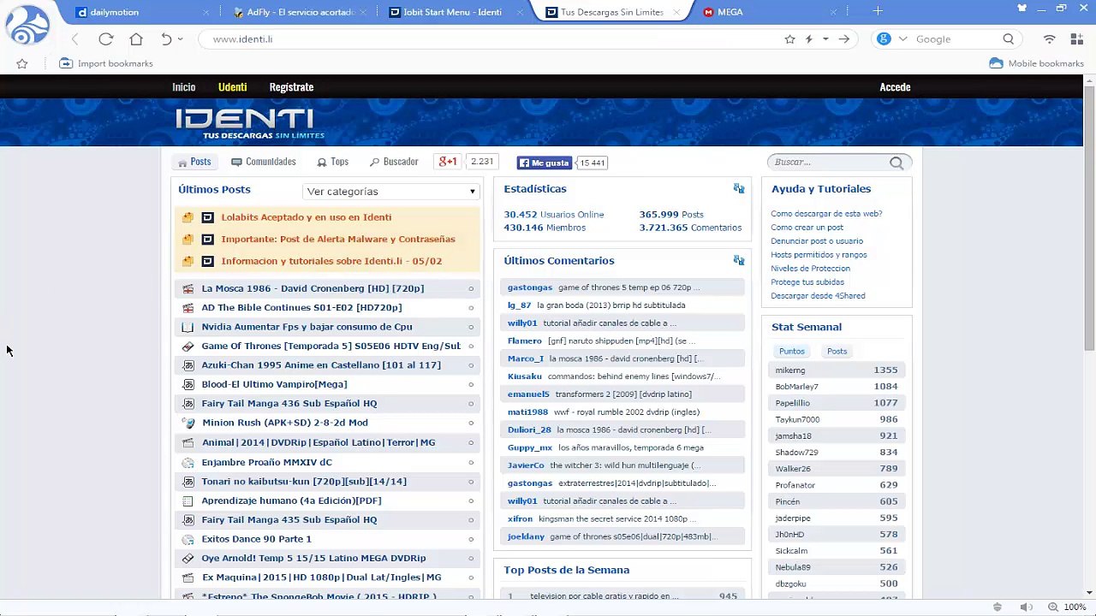Click the Google +1 button

pos(448,162)
